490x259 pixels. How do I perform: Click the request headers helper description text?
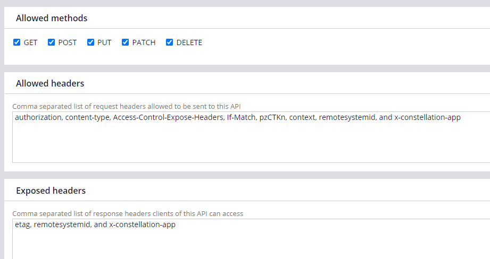(x=126, y=107)
